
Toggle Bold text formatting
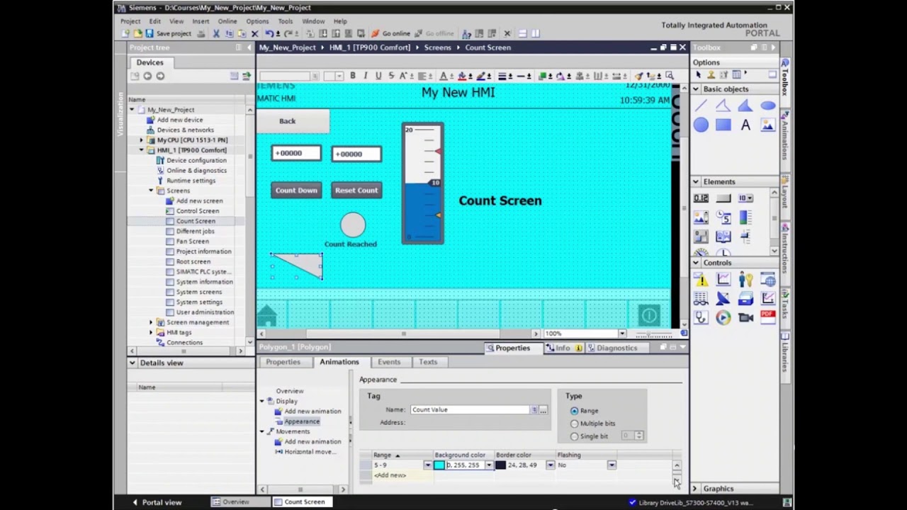[352, 76]
